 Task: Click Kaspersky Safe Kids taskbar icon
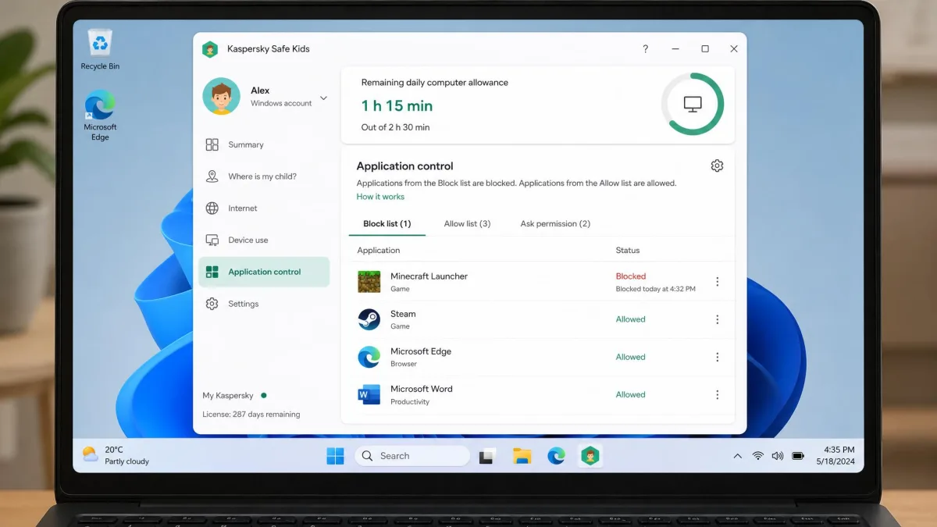click(590, 456)
